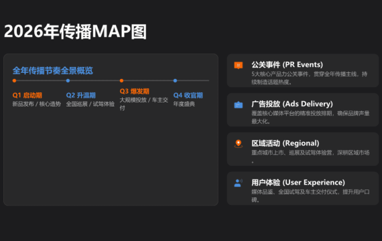Click the orange Regional location pin icon
The height and width of the screenshot is (241, 382).
click(x=239, y=144)
